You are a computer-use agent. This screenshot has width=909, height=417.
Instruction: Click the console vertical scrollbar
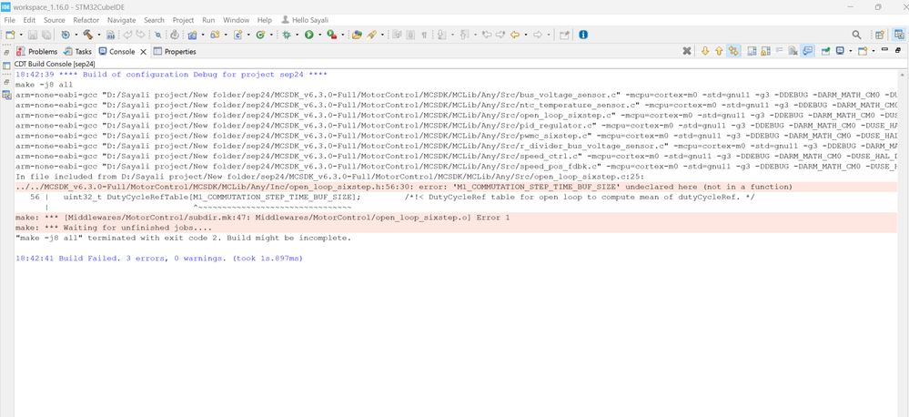pos(902,244)
